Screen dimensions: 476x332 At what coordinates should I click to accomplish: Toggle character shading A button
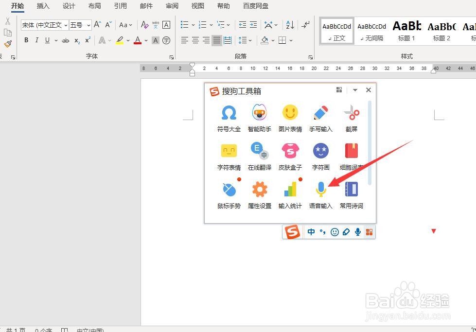coord(156,40)
